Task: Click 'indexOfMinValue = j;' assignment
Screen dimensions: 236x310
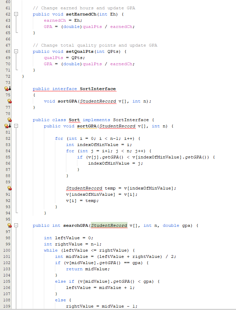Action: [x=115, y=163]
